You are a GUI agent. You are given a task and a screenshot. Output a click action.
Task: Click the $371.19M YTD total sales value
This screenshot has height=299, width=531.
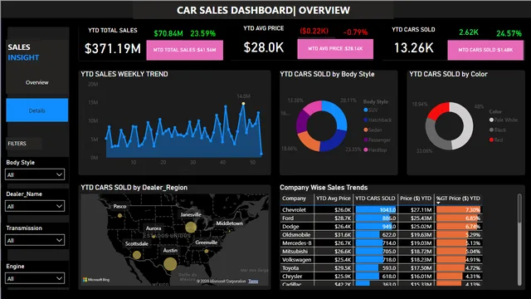click(x=113, y=49)
